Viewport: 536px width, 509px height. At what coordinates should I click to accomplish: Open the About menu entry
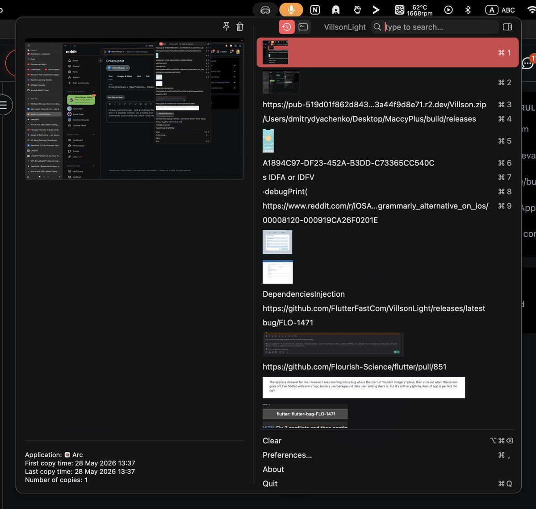387,469
